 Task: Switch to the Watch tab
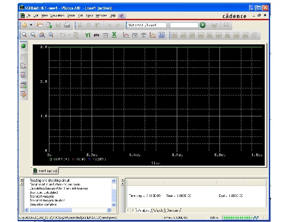[157, 210]
